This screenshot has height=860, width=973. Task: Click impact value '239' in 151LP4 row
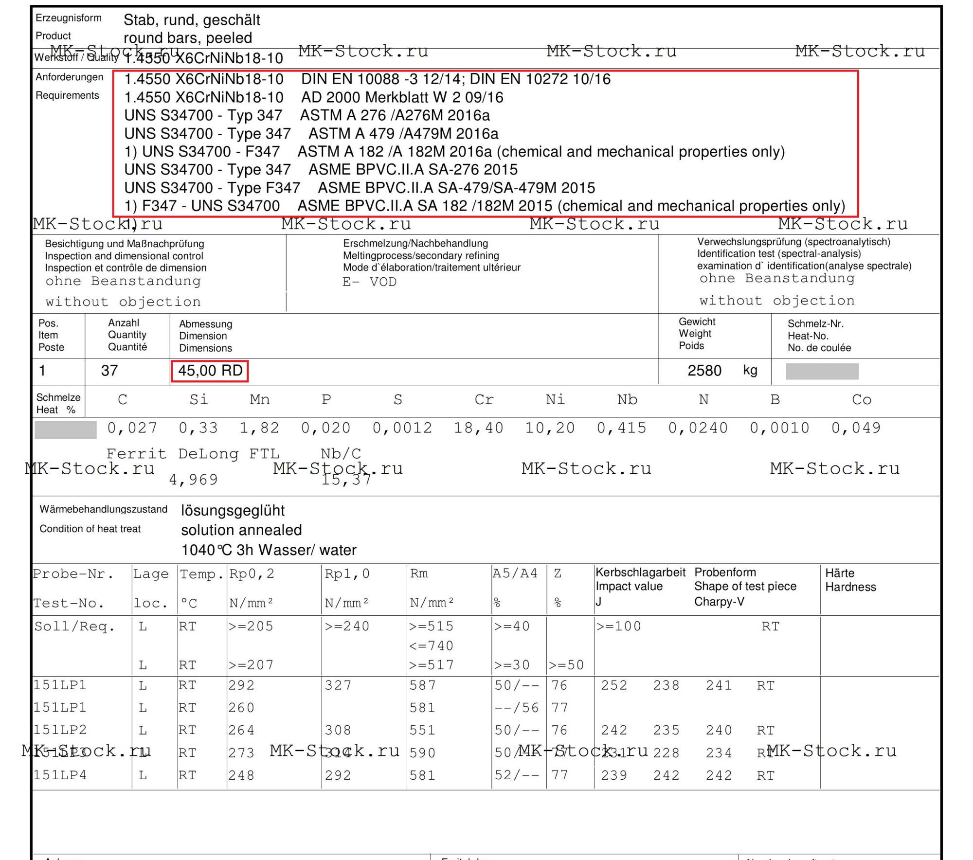(x=614, y=775)
